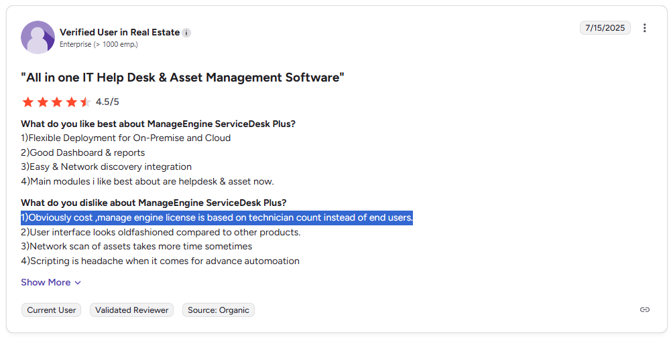This screenshot has width=669, height=343.
Task: Click the Enterprise (> 1000 emp.) text
Action: 99,44
